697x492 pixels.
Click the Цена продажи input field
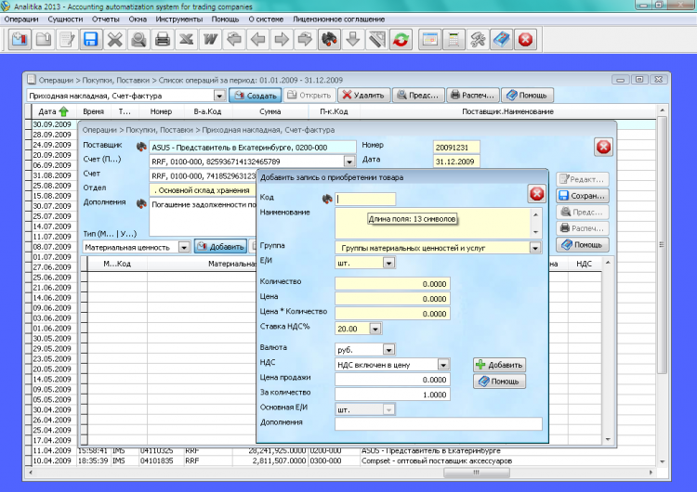point(392,380)
